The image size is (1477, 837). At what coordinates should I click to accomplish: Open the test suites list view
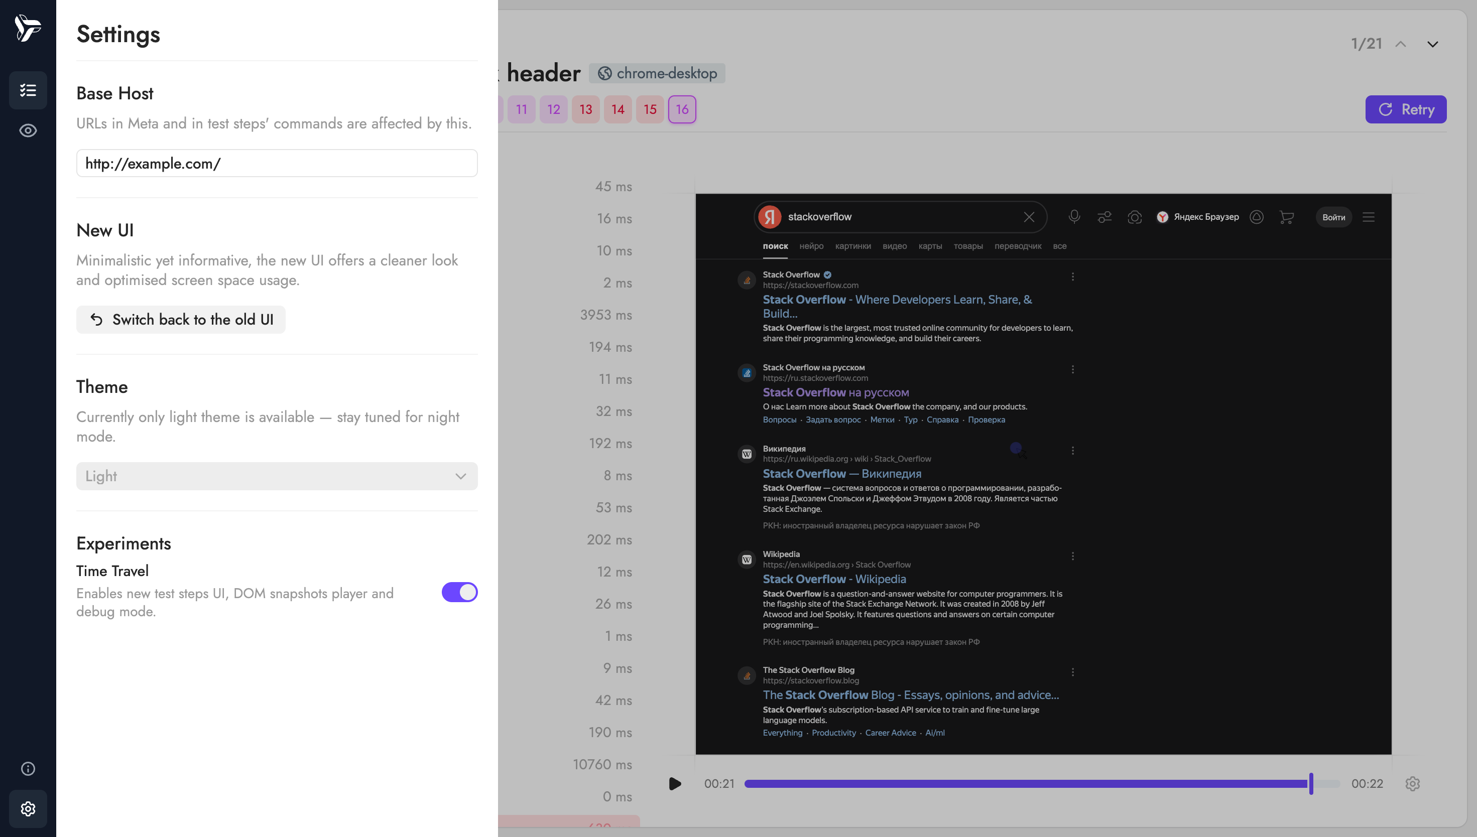pyautogui.click(x=28, y=90)
